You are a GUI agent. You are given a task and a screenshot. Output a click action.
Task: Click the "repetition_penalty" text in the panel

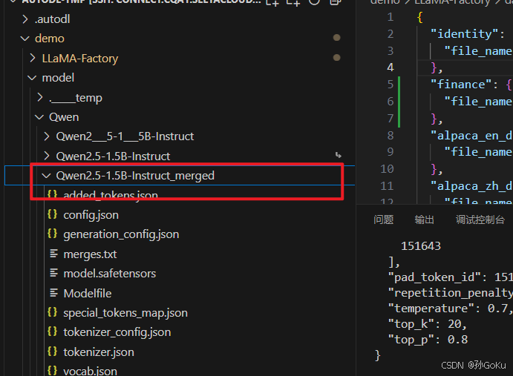pyautogui.click(x=450, y=293)
